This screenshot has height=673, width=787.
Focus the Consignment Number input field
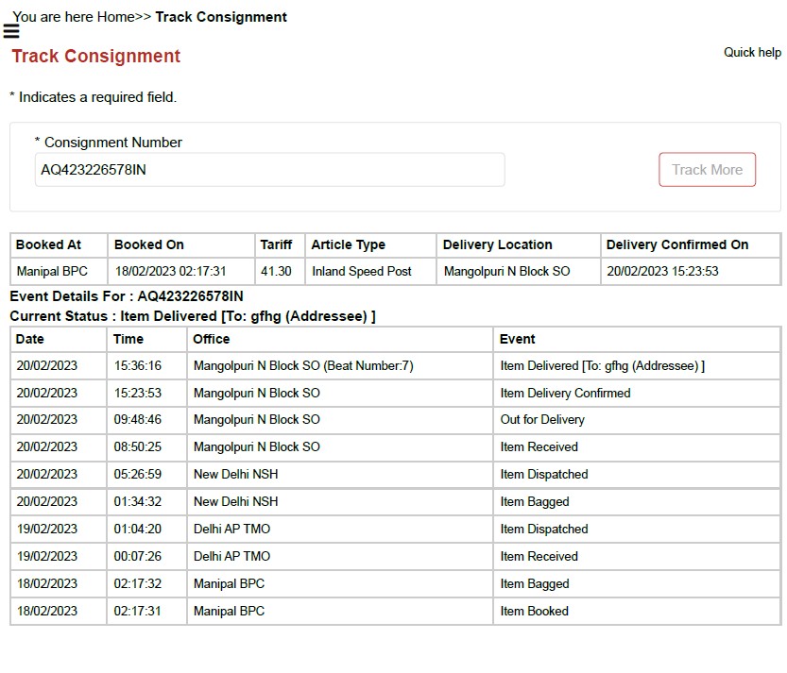click(269, 170)
